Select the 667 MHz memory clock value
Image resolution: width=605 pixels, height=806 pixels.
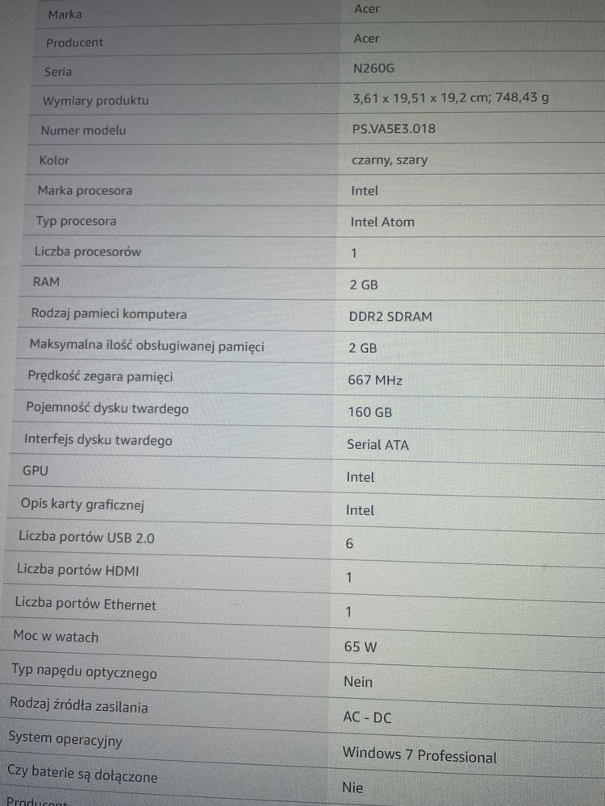click(x=375, y=380)
